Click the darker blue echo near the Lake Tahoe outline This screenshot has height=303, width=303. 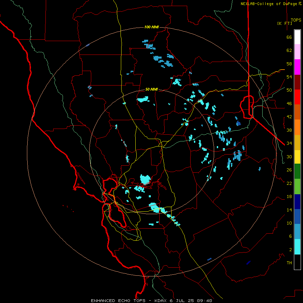point(238,123)
